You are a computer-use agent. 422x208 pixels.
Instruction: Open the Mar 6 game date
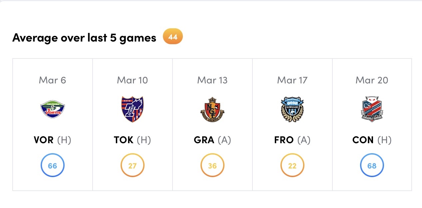[x=53, y=80]
